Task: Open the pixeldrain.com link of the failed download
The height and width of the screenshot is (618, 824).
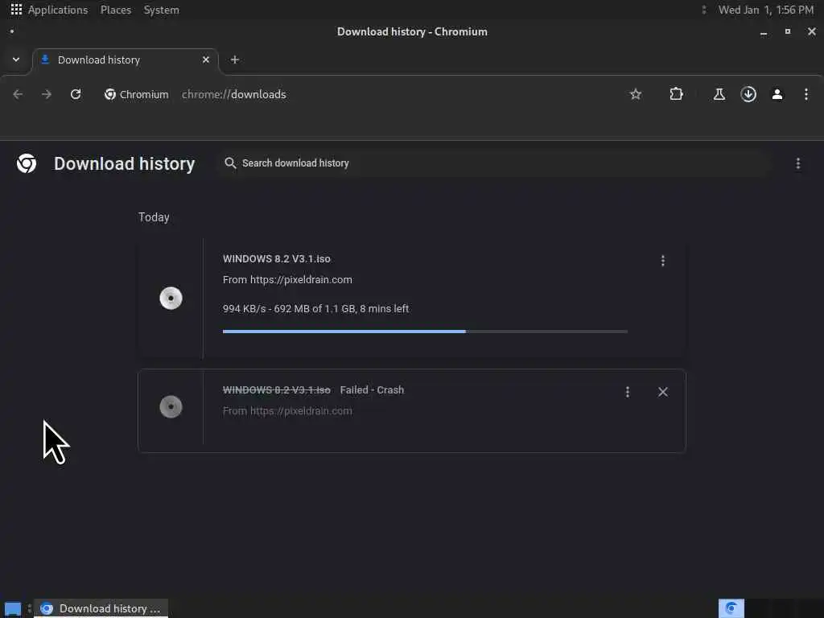Action: click(301, 411)
